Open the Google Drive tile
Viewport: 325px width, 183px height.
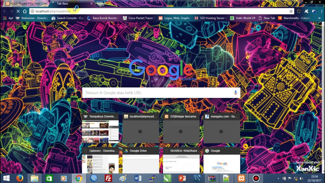click(141, 160)
